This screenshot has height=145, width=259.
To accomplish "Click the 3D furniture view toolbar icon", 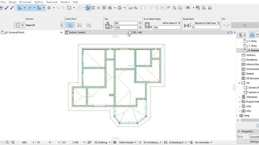I will tap(188, 8).
